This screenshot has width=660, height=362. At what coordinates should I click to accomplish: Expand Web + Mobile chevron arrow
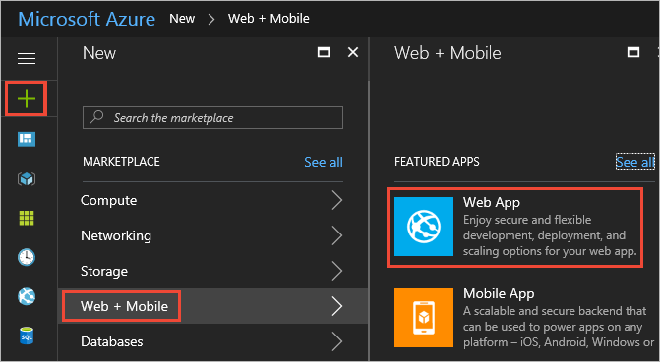(337, 306)
